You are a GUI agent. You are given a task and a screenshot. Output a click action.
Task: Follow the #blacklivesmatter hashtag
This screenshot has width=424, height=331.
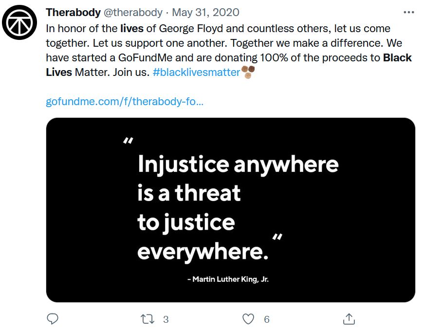(x=196, y=72)
